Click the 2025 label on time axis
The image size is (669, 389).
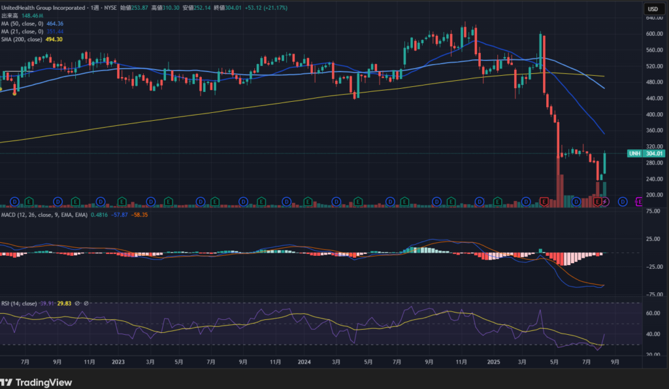493,362
